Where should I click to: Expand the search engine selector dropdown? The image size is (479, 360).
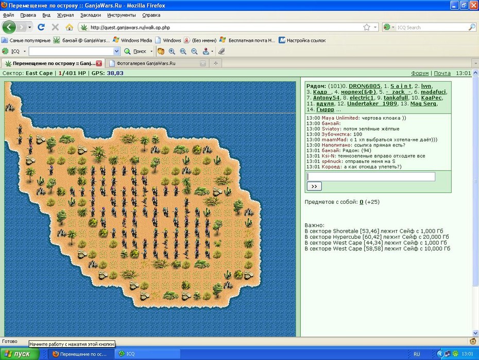[389, 27]
